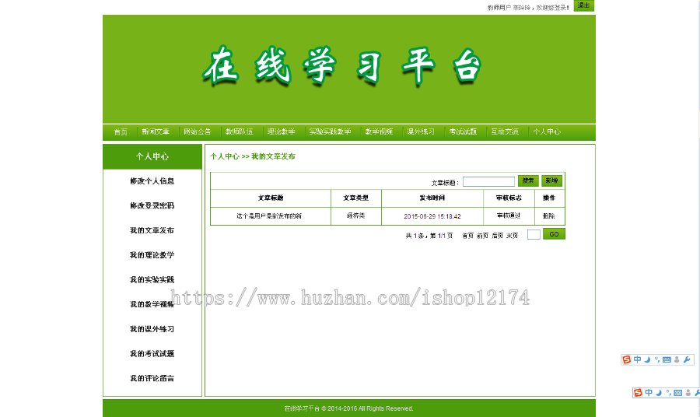Click the 退出 logout button
The height and width of the screenshot is (417, 700).
point(584,5)
